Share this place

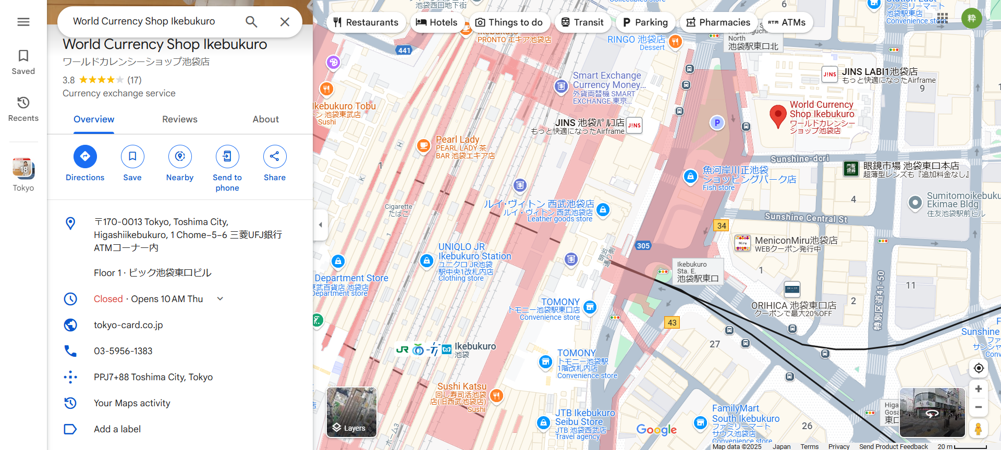pyautogui.click(x=275, y=164)
